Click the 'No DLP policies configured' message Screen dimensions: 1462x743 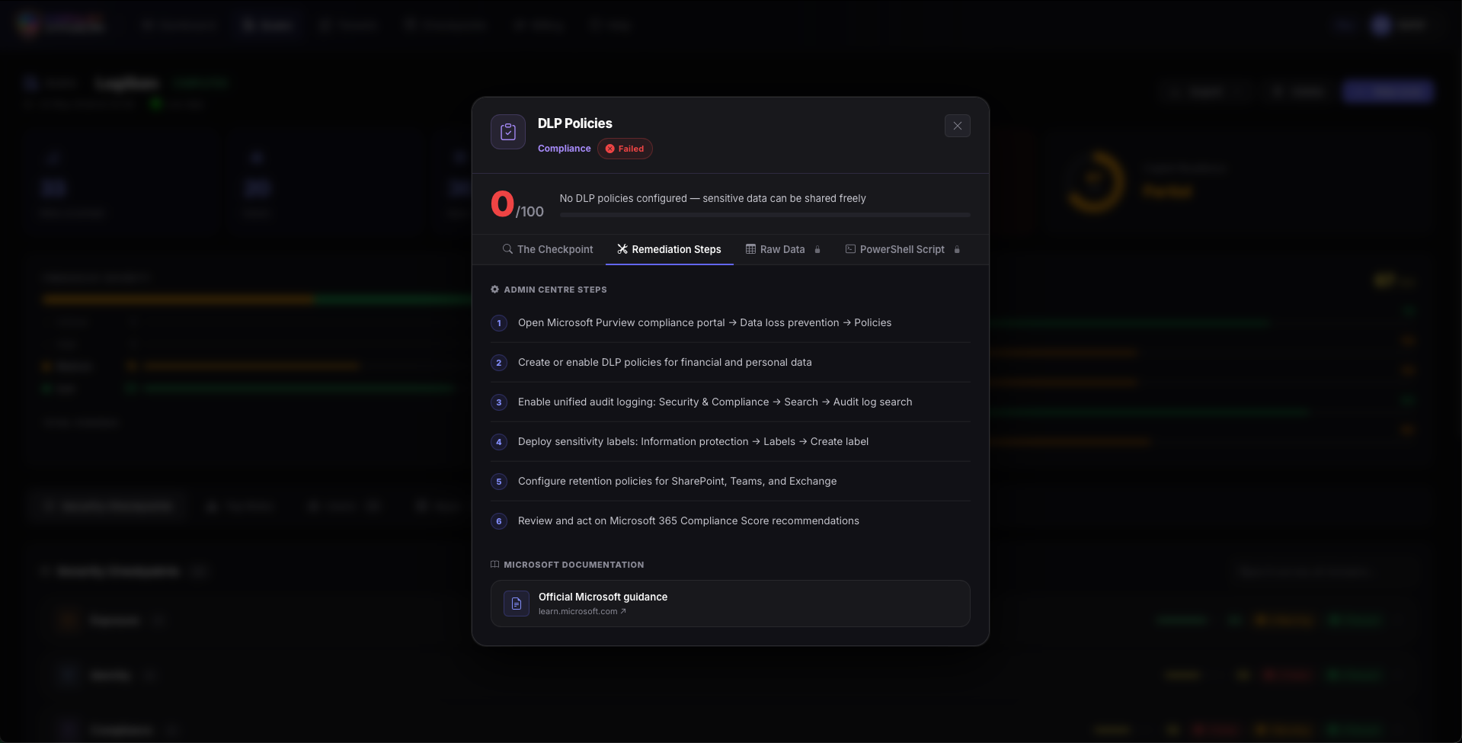click(x=713, y=198)
